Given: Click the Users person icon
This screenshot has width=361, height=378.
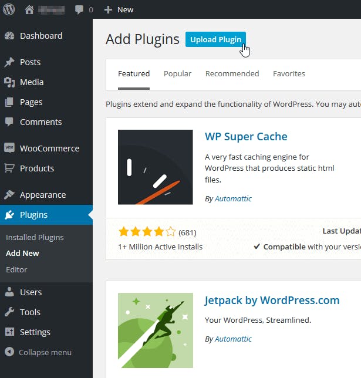Looking at the screenshot, I should coord(9,292).
